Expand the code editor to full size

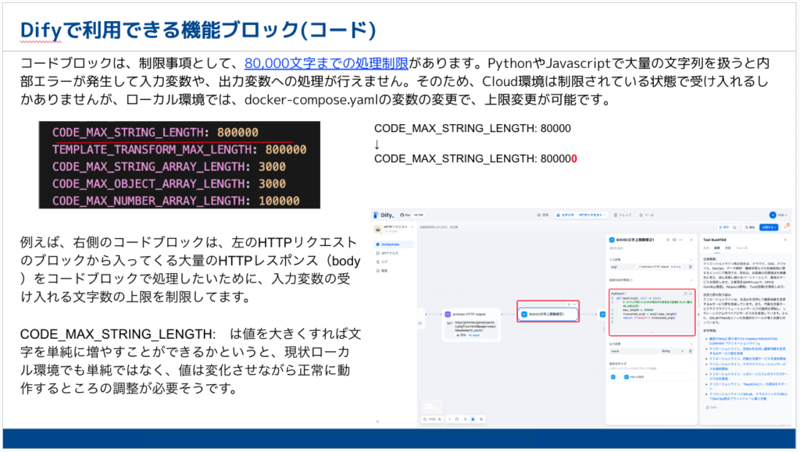(x=691, y=294)
